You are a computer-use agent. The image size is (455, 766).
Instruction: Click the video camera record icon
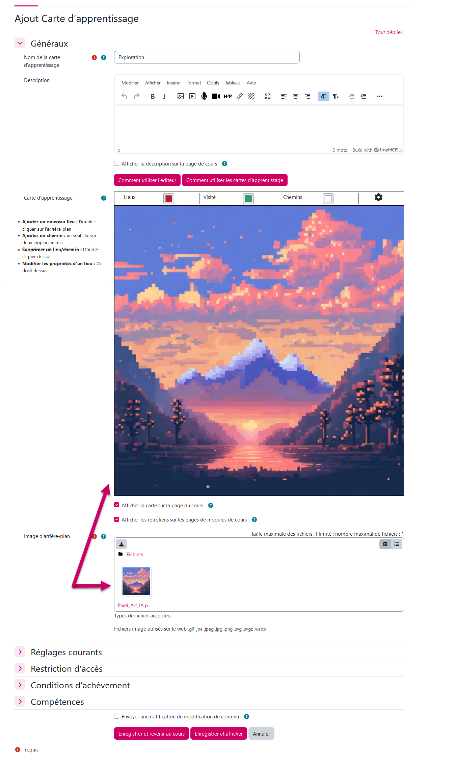pyautogui.click(x=216, y=96)
